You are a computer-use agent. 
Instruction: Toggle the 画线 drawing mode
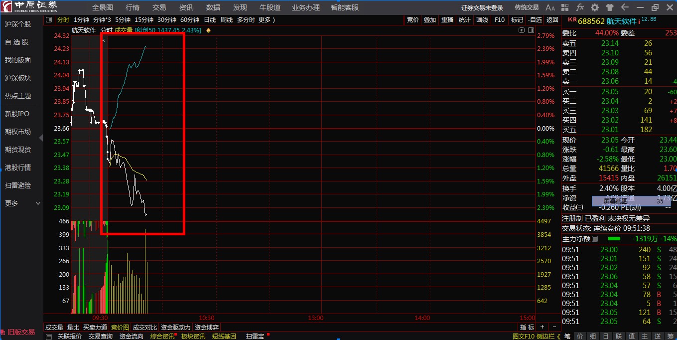tap(482, 20)
